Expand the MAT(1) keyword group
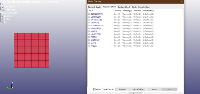Image resolution: width=200 pixels, height=94 pixels. point(89,31)
